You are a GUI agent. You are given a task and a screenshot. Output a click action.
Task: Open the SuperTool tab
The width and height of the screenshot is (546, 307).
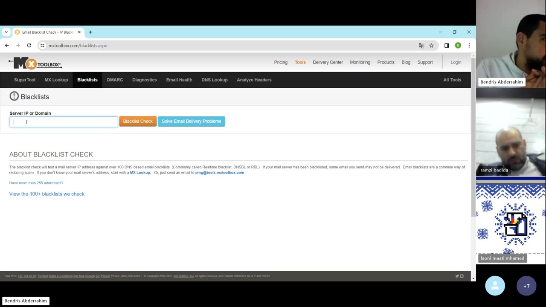click(25, 80)
